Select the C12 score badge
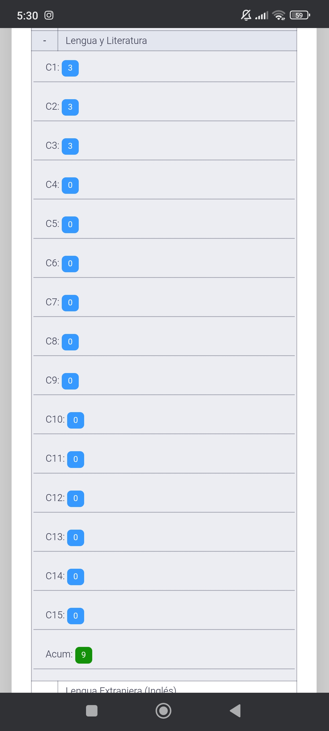Screen dimensions: 329x731 point(76,498)
